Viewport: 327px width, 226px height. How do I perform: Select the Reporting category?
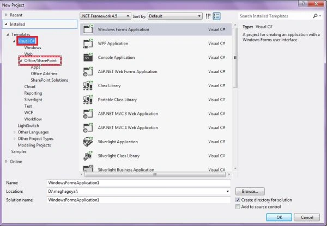click(33, 93)
